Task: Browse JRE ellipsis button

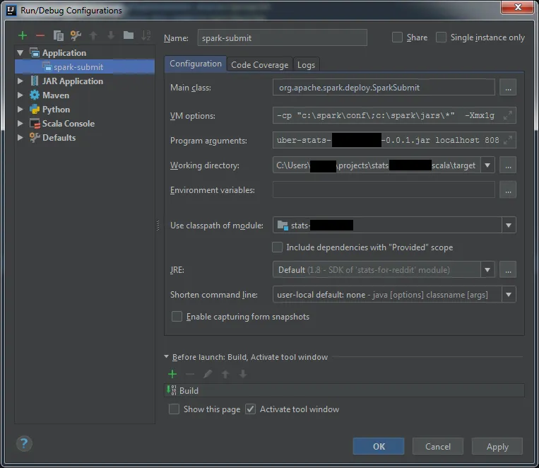Action: (x=508, y=270)
